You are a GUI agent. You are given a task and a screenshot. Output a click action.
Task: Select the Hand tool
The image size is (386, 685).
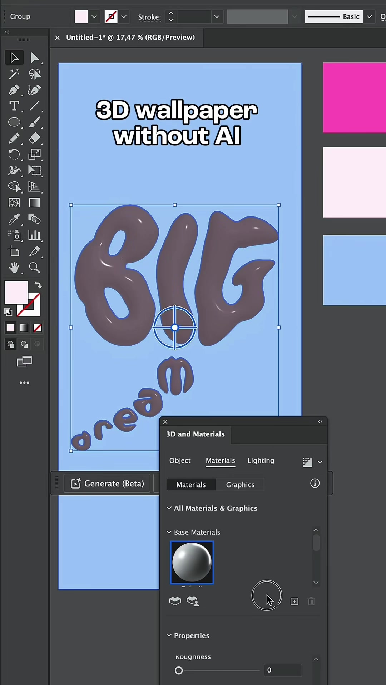pyautogui.click(x=14, y=267)
